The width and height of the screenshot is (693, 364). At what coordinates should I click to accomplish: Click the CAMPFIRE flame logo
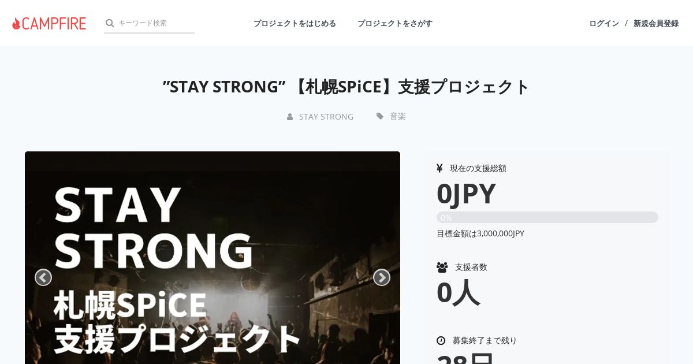click(x=49, y=23)
